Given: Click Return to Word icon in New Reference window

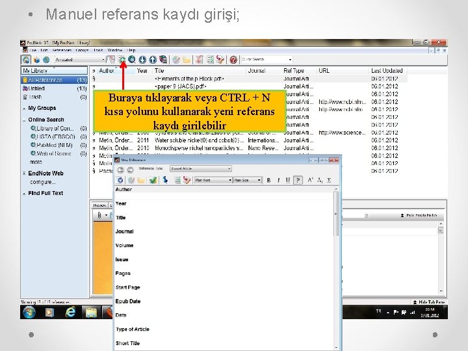Looking at the screenshot, I should tap(187, 180).
